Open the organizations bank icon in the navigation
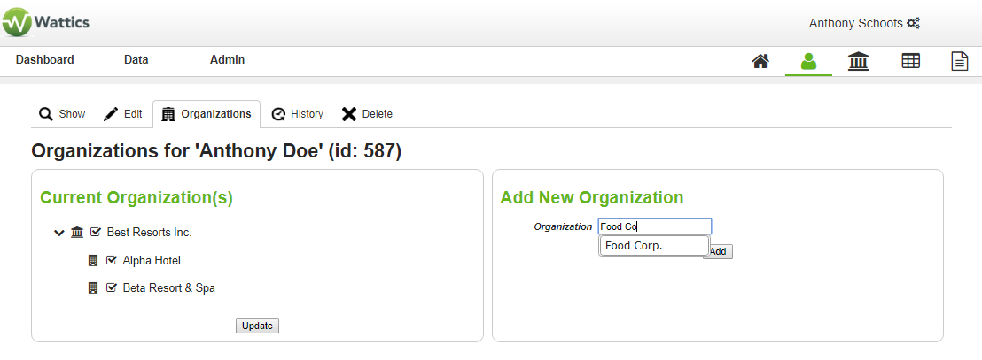The width and height of the screenshot is (982, 360). click(858, 61)
